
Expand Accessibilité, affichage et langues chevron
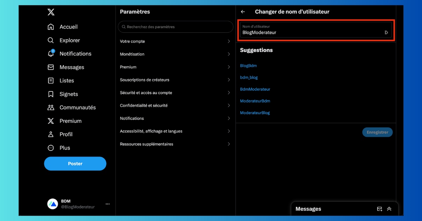[x=229, y=131]
